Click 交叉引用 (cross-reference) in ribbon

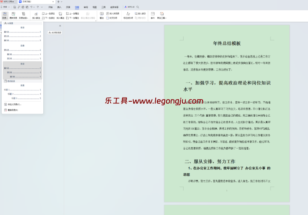pos(112,18)
